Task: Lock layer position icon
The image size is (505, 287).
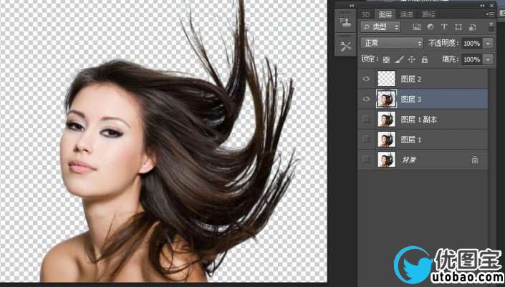Action: [x=412, y=59]
